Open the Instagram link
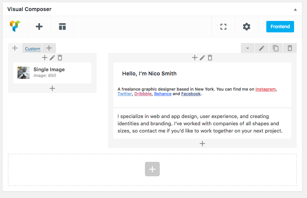The image size is (307, 198). tap(266, 89)
